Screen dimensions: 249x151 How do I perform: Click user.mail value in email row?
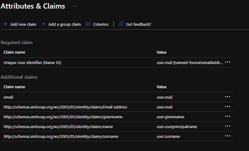[x=164, y=97]
